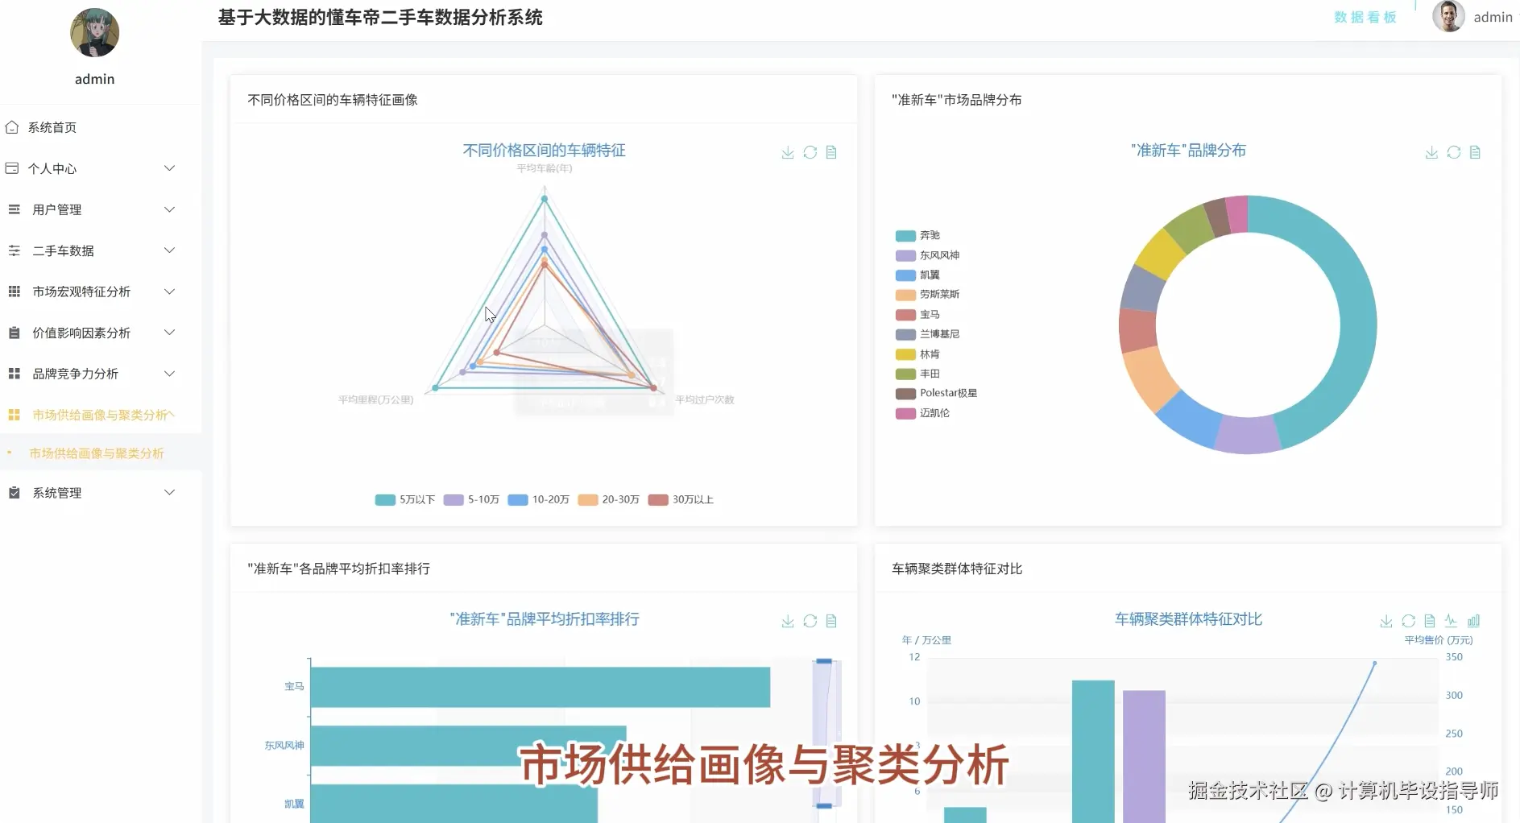The image size is (1520, 823).
Task: Download the cluster comparison chart image
Action: (1386, 621)
